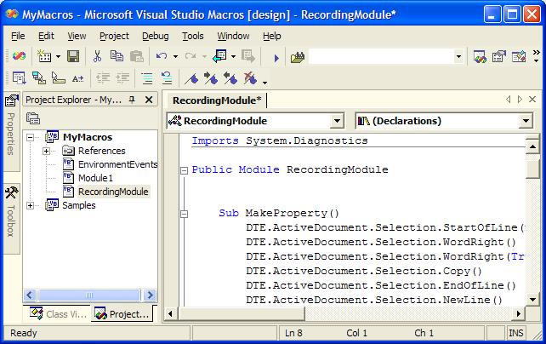Save RecordingModule with the floppy disk icon

tap(73, 56)
